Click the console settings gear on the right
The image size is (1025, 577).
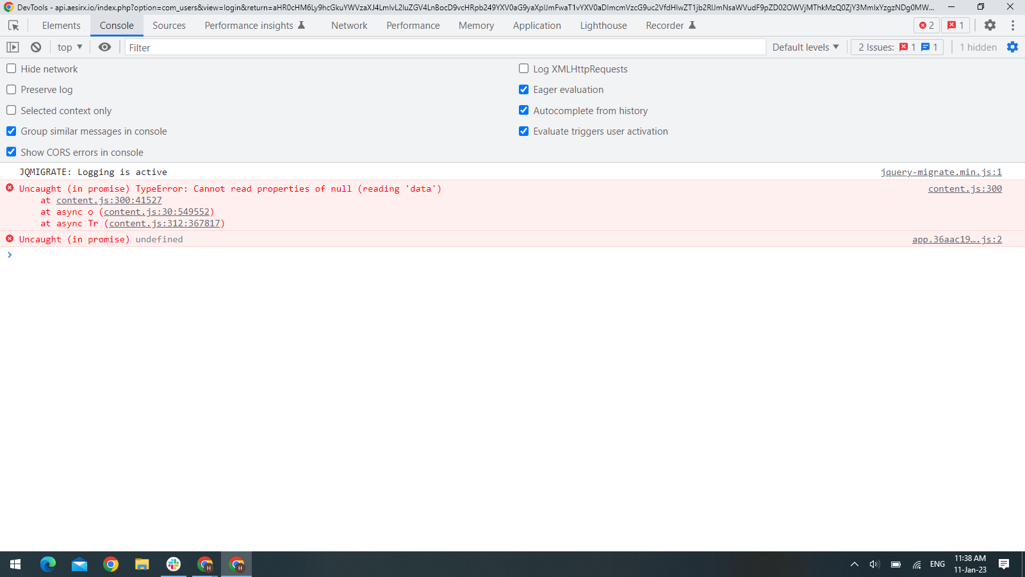1012,47
